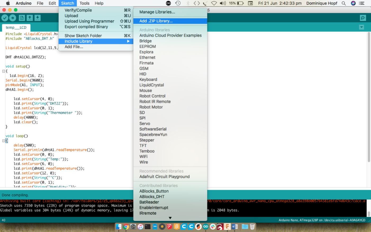This screenshot has width=371, height=232.
Task: Launch Google Chrome from the Dock
Action: tap(126, 226)
